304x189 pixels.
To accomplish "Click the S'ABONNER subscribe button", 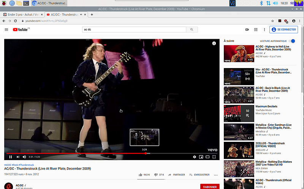I will 210,187.
